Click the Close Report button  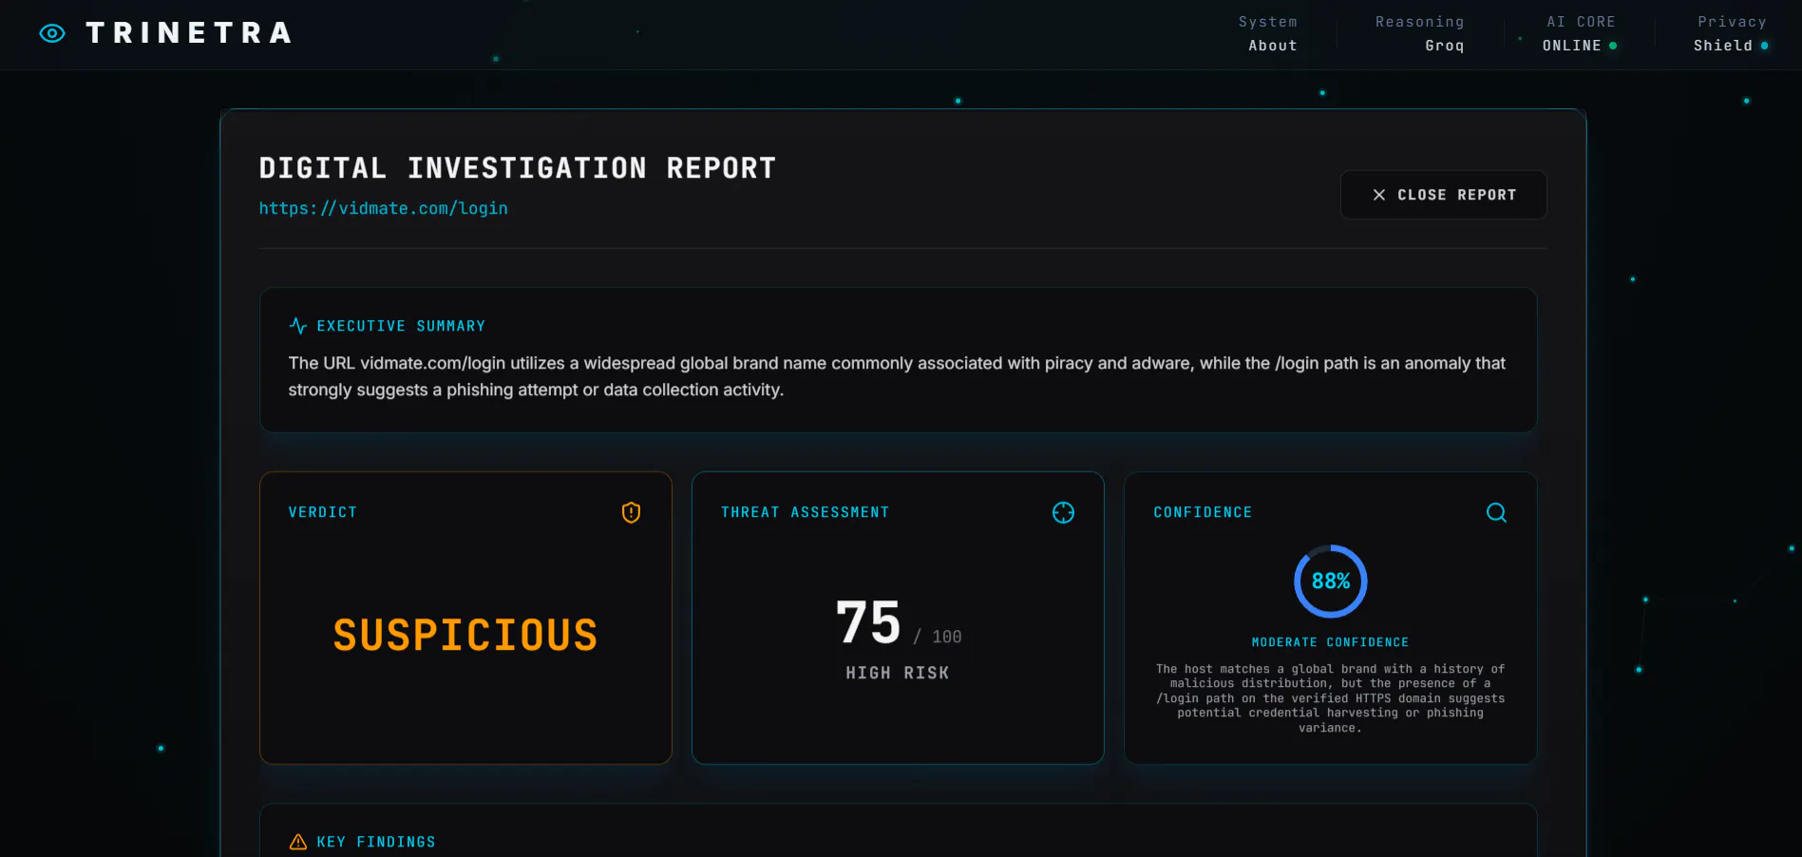(1443, 195)
